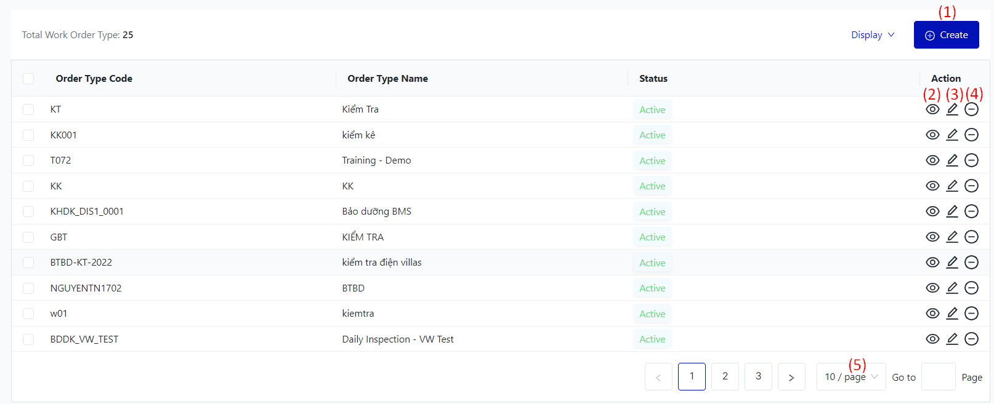Check the GBT row checkbox

(x=28, y=237)
